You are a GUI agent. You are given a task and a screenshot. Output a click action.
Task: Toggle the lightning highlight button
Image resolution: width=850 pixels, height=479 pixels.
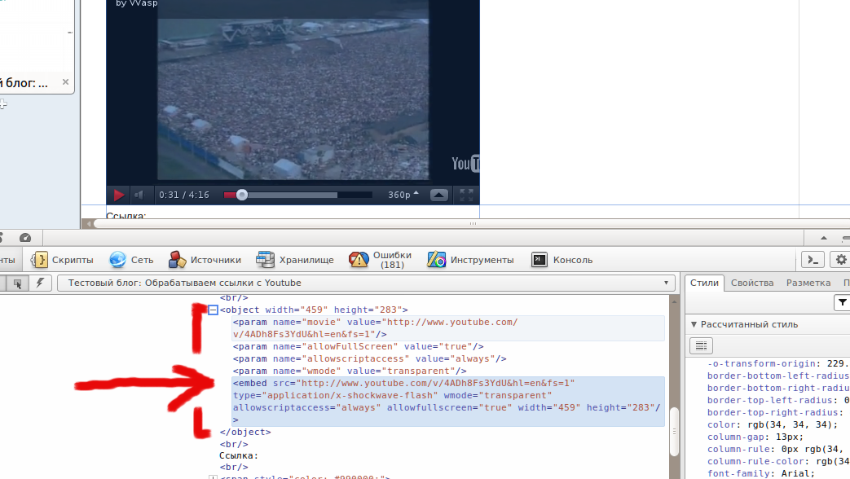click(x=40, y=283)
